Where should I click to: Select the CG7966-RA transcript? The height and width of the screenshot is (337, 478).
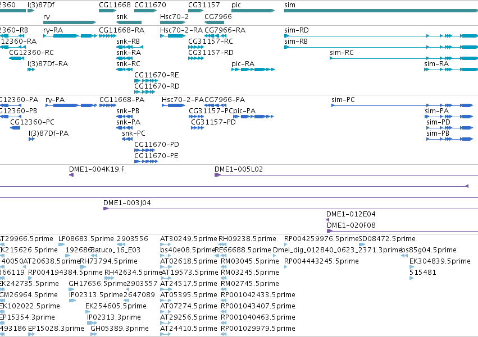(216, 36)
